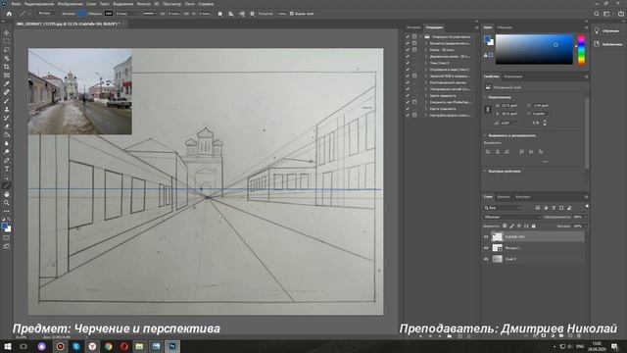Lock all layer attributes padlock icon
The width and height of the screenshot is (627, 353).
pyautogui.click(x=533, y=227)
